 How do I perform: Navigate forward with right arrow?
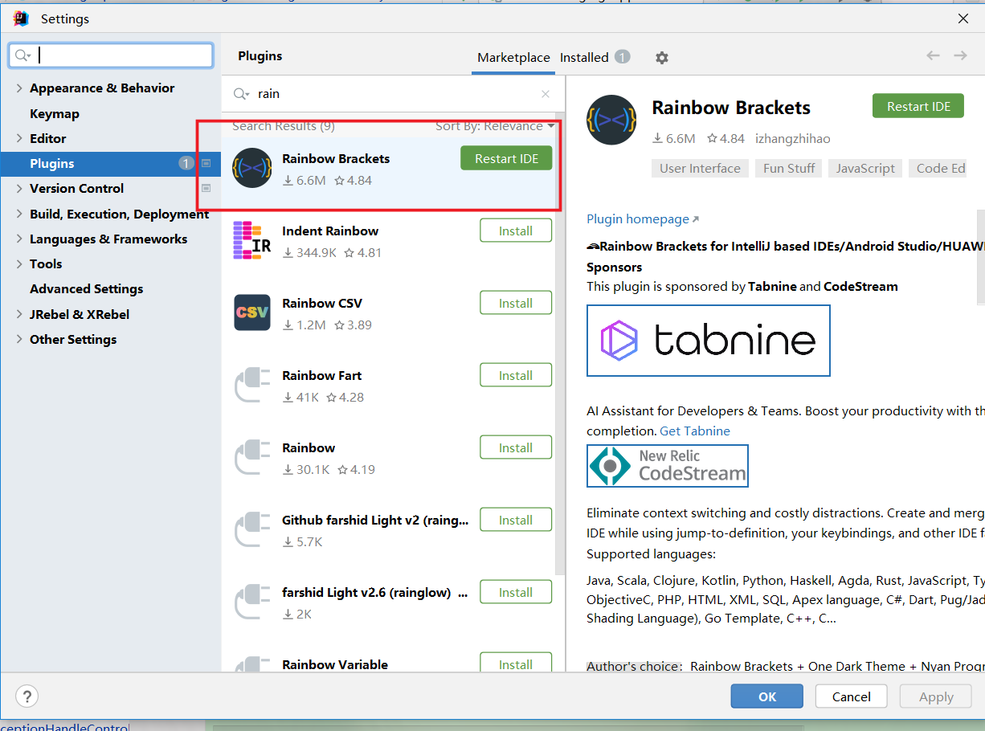point(960,55)
